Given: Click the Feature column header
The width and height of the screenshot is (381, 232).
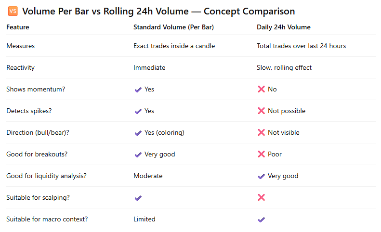Looking at the screenshot, I should click(x=17, y=27).
